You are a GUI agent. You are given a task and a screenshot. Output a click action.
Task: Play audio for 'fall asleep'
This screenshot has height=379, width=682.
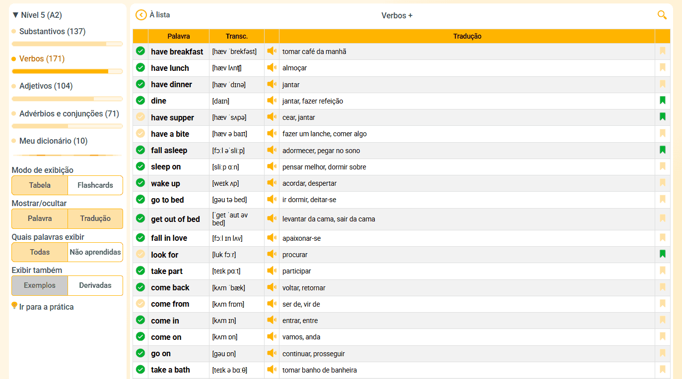(272, 150)
